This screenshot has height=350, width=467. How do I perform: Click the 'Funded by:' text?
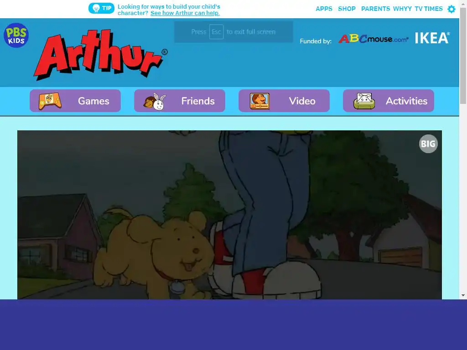pyautogui.click(x=316, y=41)
